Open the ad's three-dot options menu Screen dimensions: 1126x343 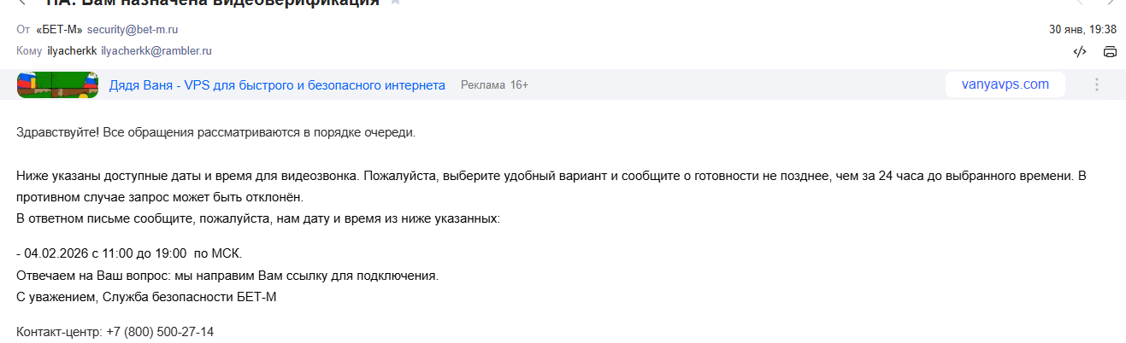[1097, 84]
